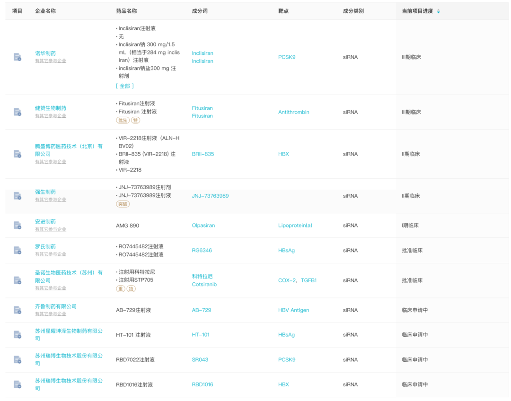Open project icon in 罗氏制药 row
This screenshot has height=401, width=511.
tap(18, 250)
